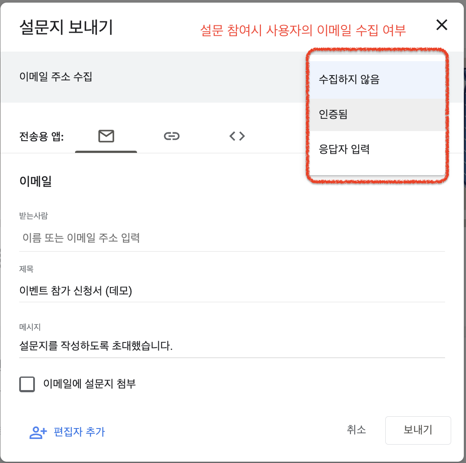Screen dimensions: 466x463
Task: Close the 설문지 보내기 dialog
Action: click(x=442, y=25)
